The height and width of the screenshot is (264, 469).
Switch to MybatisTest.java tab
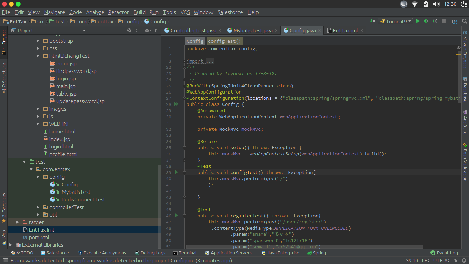tap(253, 30)
